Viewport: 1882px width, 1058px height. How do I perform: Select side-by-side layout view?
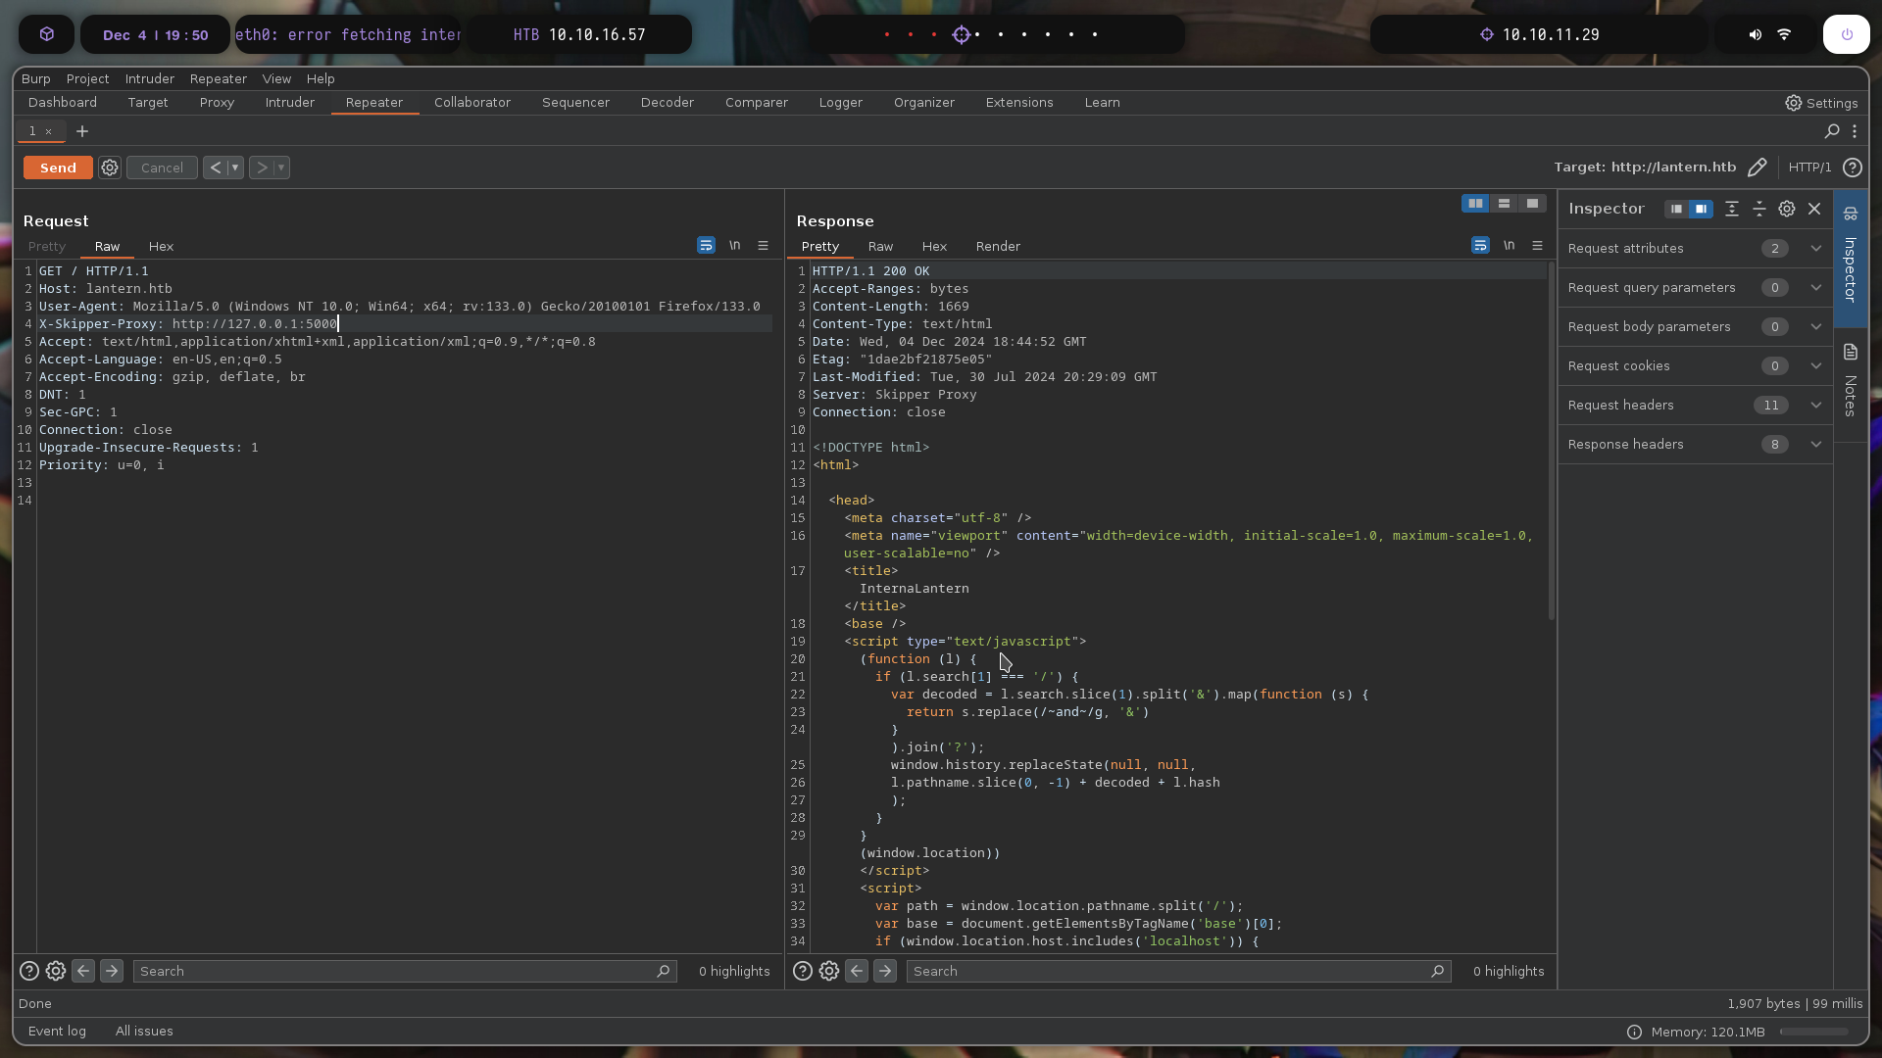click(1475, 203)
